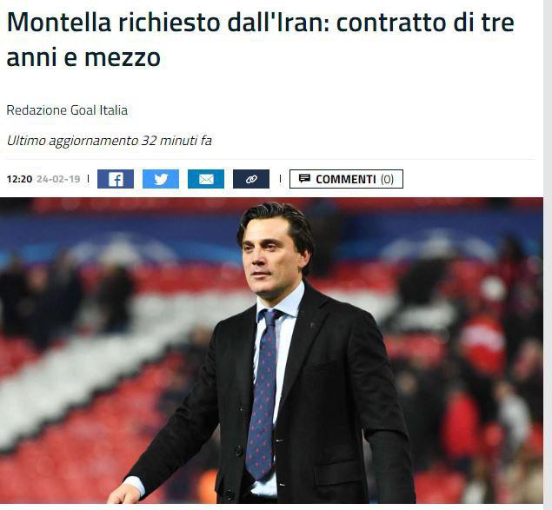
Task: Click the Redazione Goal Italia author link
Action: pyautogui.click(x=67, y=110)
